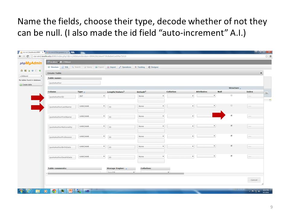Click the browser back arrow
The height and width of the screenshot is (217, 290).
(20, 56)
